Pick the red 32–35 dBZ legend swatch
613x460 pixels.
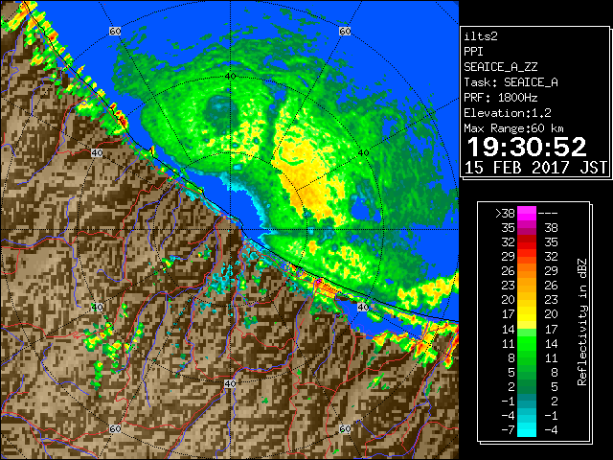pyautogui.click(x=527, y=242)
